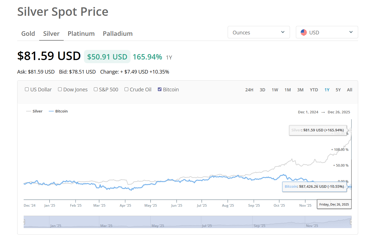Click the Silver Spot Price heading
The height and width of the screenshot is (245, 379).
(63, 12)
